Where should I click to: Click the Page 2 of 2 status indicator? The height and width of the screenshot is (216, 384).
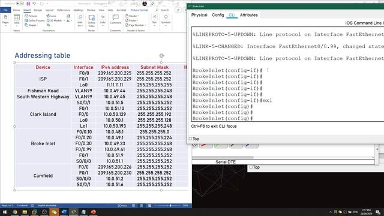tap(7, 205)
